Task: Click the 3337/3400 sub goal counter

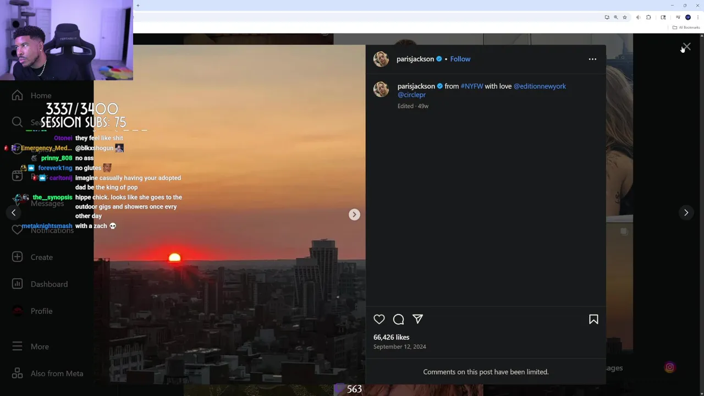Action: point(82,108)
